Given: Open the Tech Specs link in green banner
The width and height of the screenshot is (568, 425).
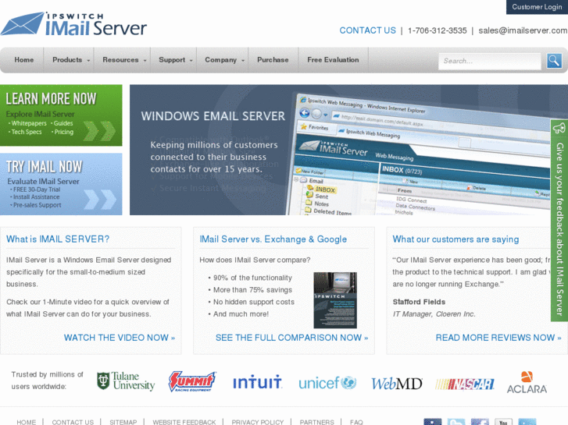Looking at the screenshot, I should [27, 132].
